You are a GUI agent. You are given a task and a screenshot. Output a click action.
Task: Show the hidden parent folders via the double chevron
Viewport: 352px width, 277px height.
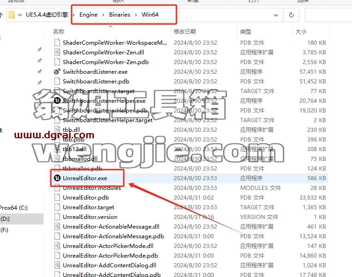click(x=20, y=15)
